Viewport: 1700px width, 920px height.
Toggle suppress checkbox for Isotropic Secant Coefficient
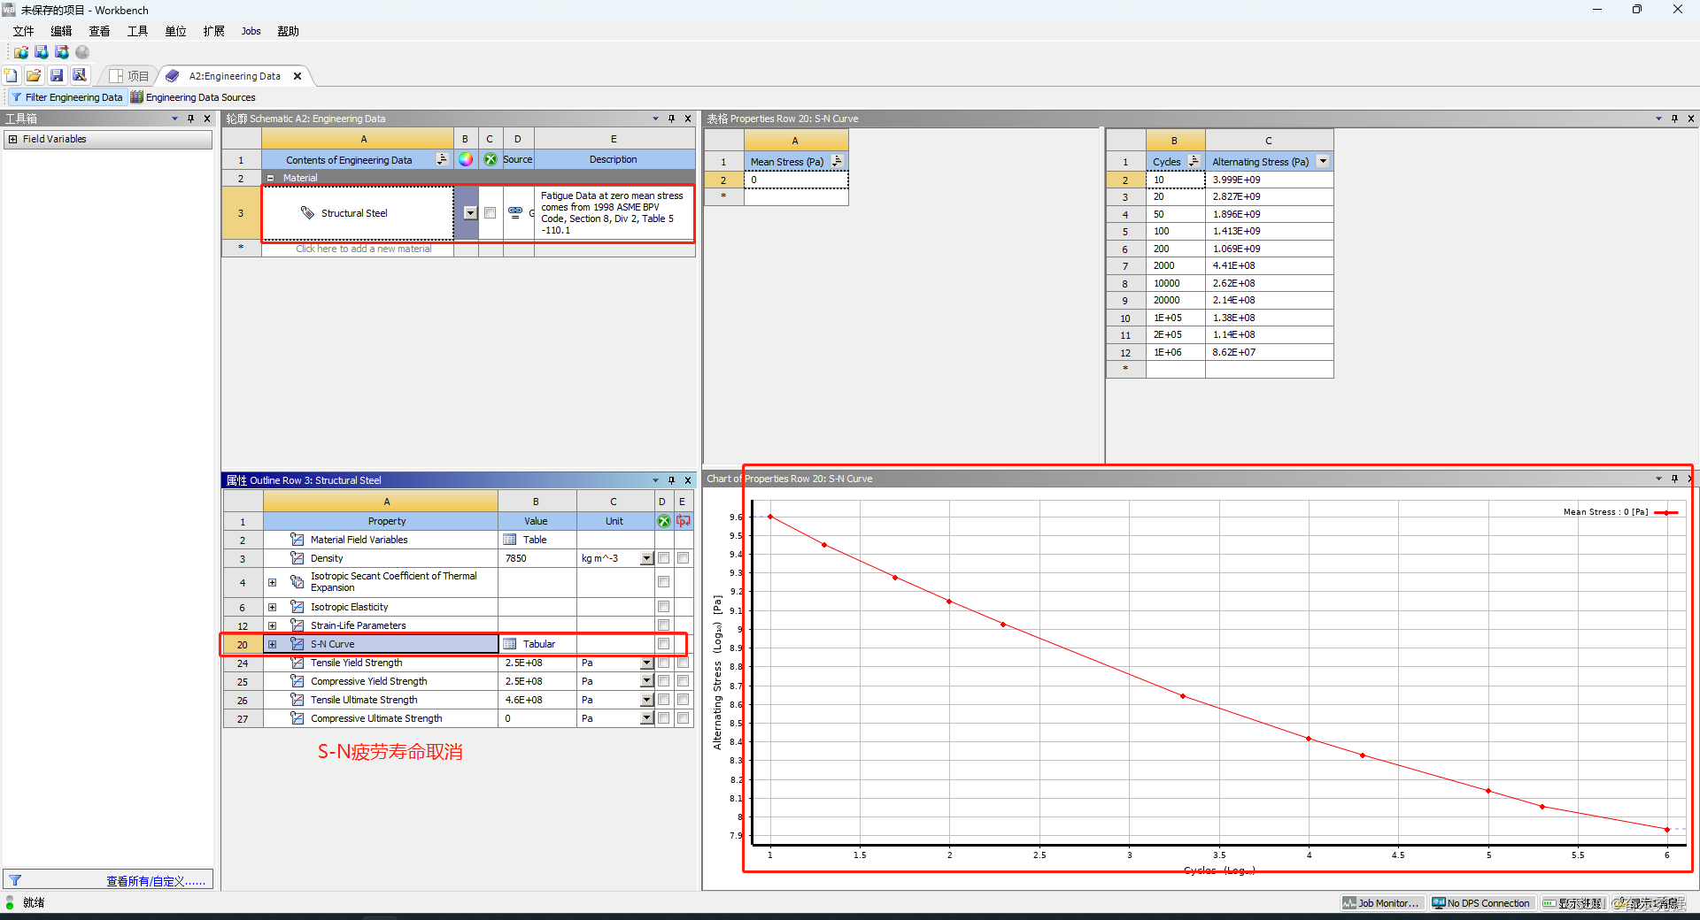tap(663, 582)
